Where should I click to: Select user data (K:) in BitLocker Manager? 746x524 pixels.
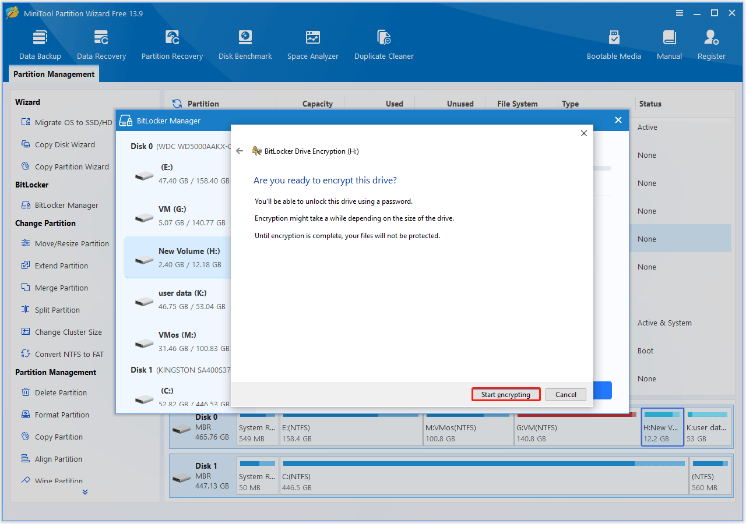(177, 299)
